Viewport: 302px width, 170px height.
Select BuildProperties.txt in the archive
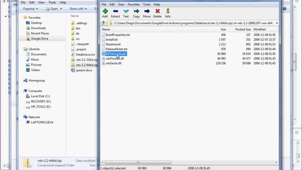point(118,35)
